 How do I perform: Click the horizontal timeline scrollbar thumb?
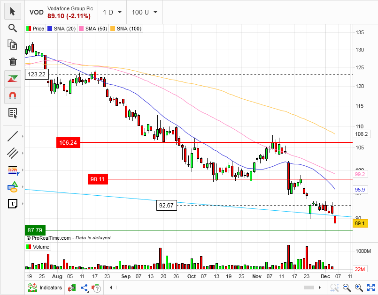click(309, 288)
